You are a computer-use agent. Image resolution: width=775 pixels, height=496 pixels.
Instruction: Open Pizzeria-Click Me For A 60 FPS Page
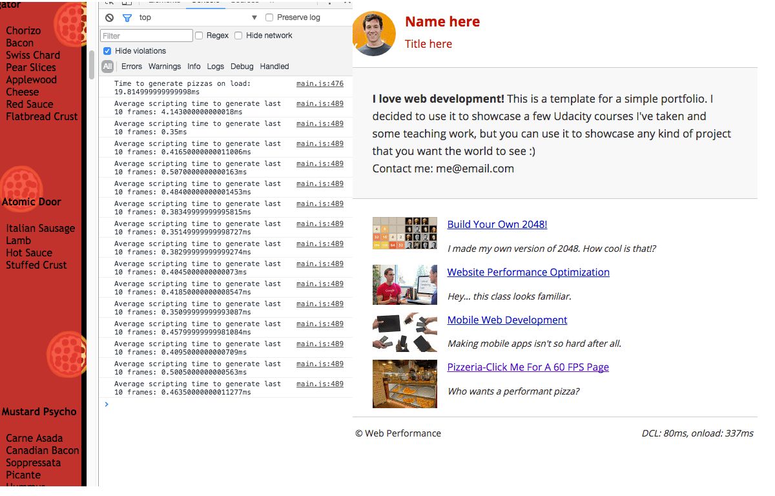(x=528, y=367)
